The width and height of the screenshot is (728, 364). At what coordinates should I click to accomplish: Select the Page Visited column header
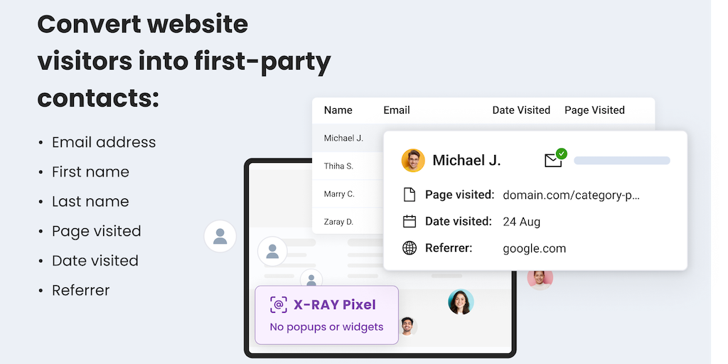click(x=594, y=110)
